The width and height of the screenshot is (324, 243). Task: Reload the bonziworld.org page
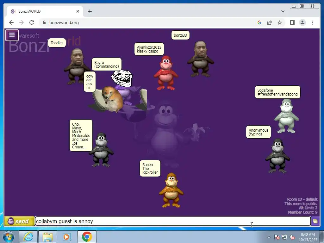32,22
